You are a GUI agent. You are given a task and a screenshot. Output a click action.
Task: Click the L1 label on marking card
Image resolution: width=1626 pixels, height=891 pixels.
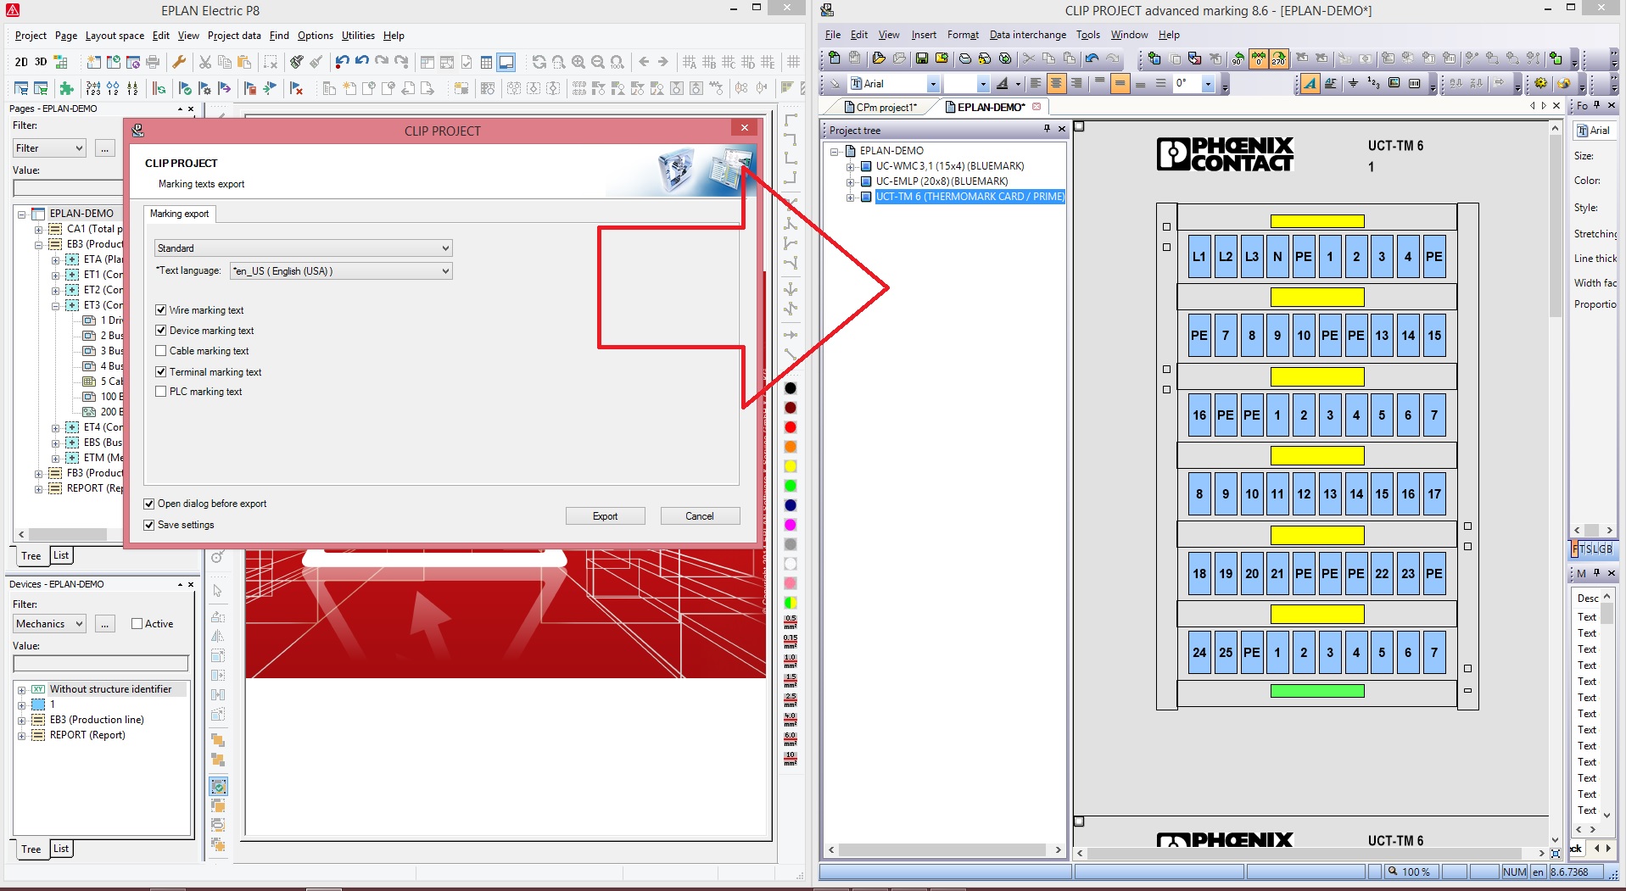click(x=1199, y=257)
